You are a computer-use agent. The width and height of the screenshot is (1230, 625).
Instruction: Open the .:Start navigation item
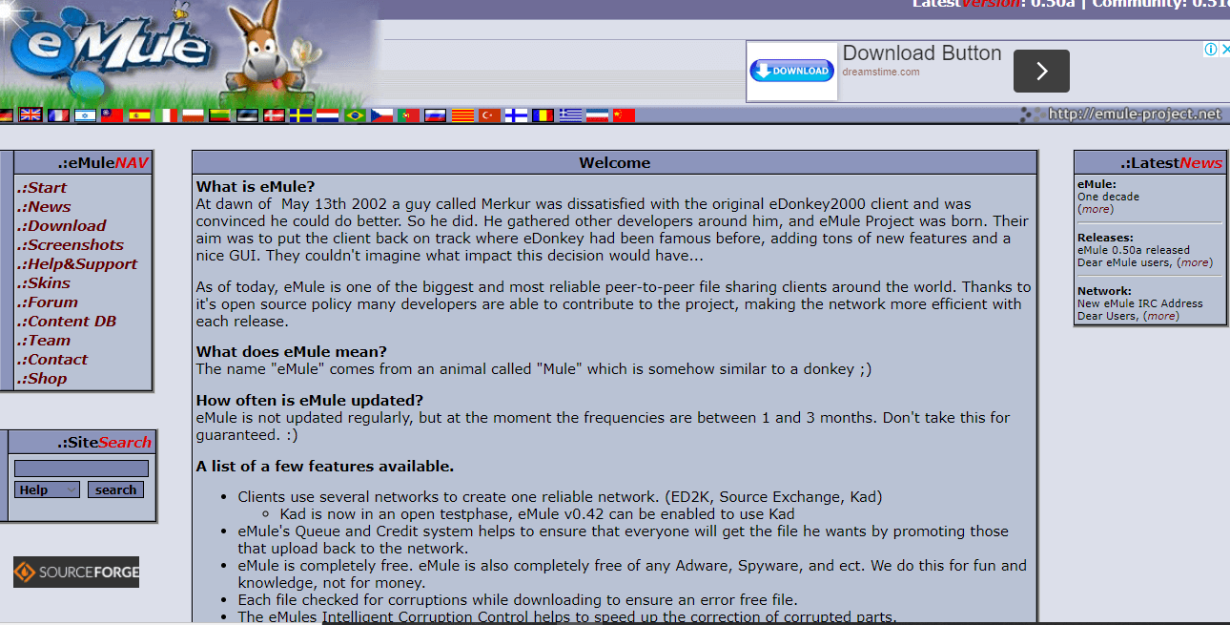pyautogui.click(x=42, y=188)
